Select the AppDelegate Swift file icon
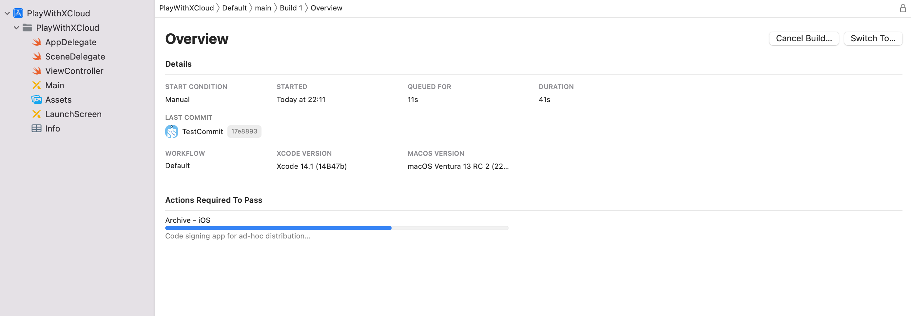 point(37,42)
